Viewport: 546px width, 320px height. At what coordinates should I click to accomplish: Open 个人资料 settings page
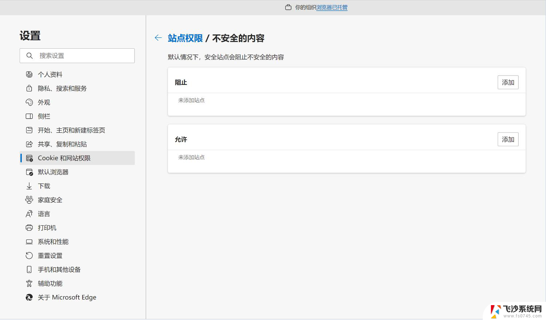77,74
